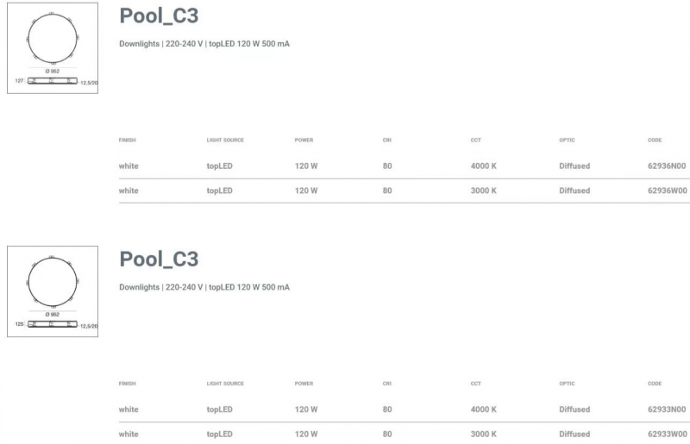
Task: Open the dimension drawing thumbnail marked 127
Action: click(53, 48)
